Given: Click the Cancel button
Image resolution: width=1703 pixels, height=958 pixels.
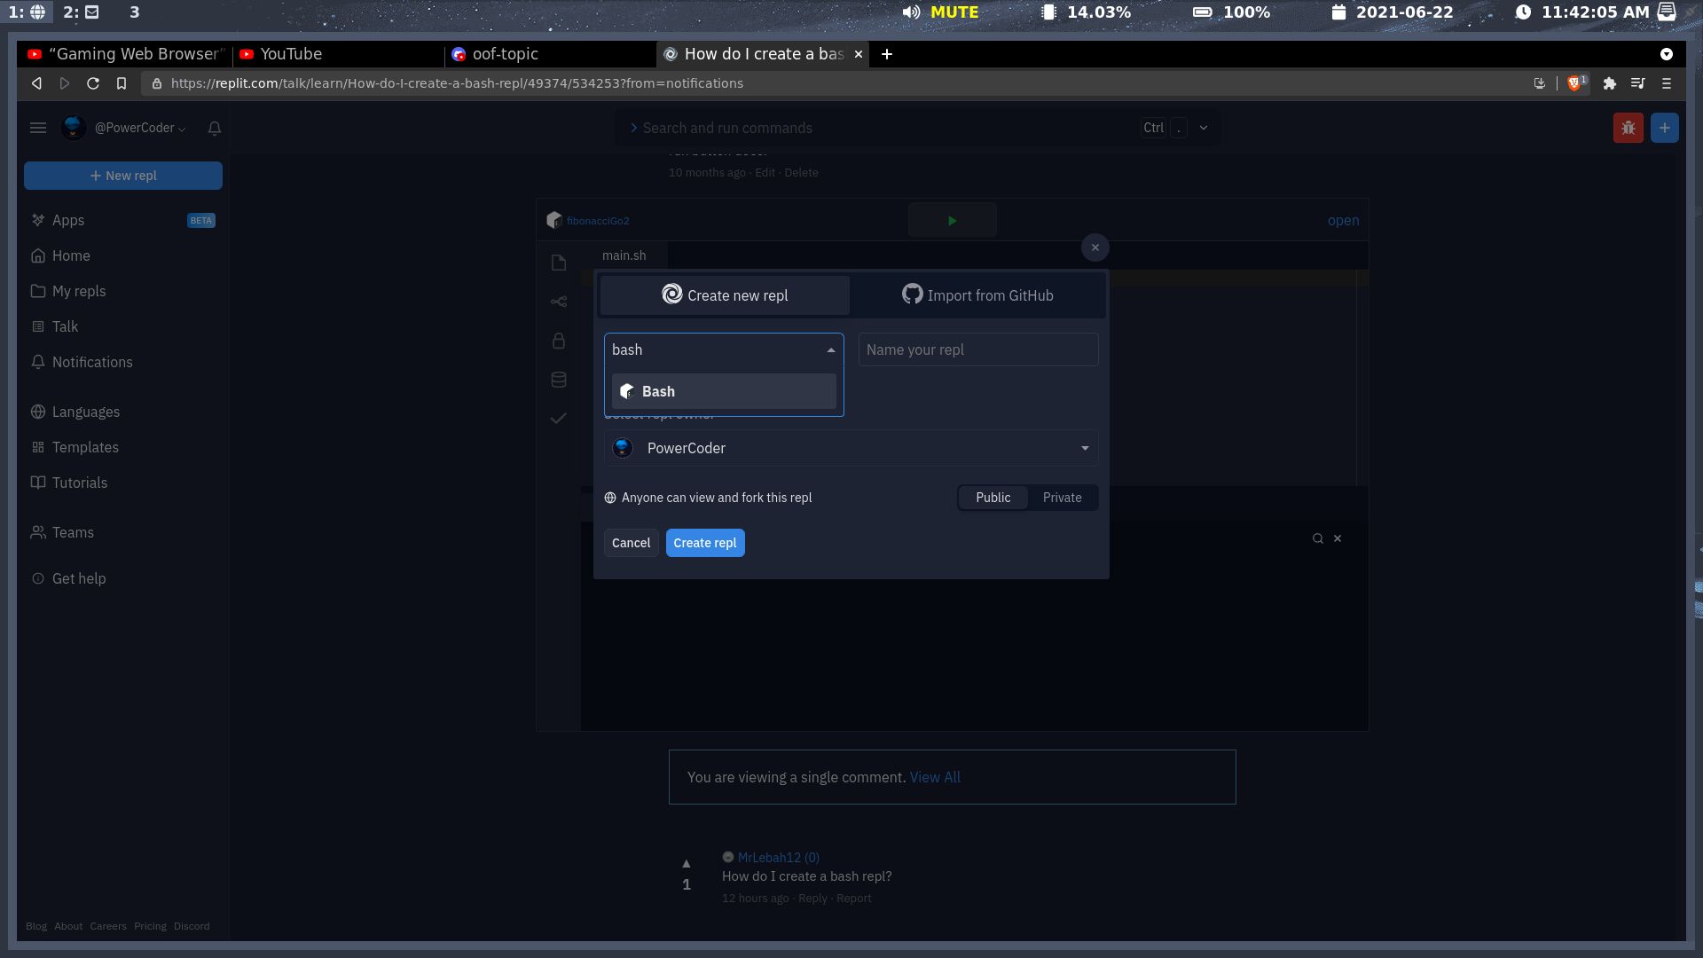Looking at the screenshot, I should [x=631, y=543].
